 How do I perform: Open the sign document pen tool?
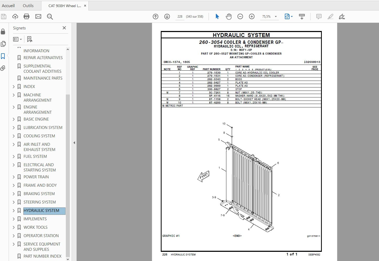tap(342, 17)
